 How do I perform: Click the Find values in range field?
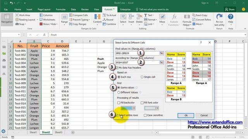[x=137, y=53]
